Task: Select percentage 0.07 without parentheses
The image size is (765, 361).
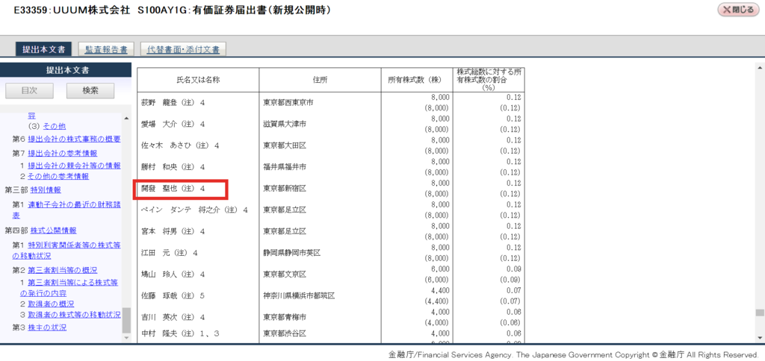Action: [514, 290]
